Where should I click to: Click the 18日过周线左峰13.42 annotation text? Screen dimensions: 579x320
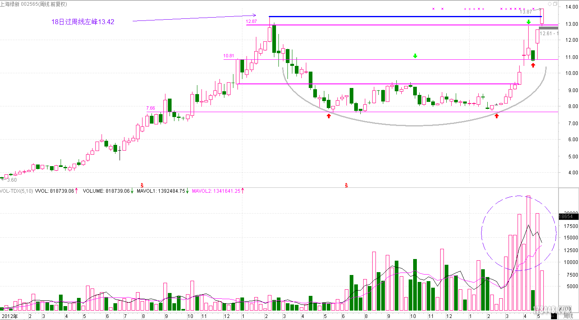pyautogui.click(x=83, y=22)
